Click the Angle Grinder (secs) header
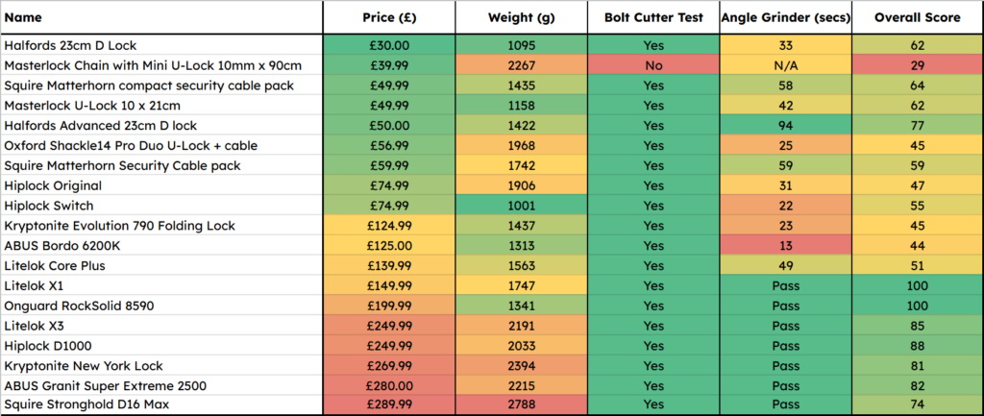 (x=786, y=17)
